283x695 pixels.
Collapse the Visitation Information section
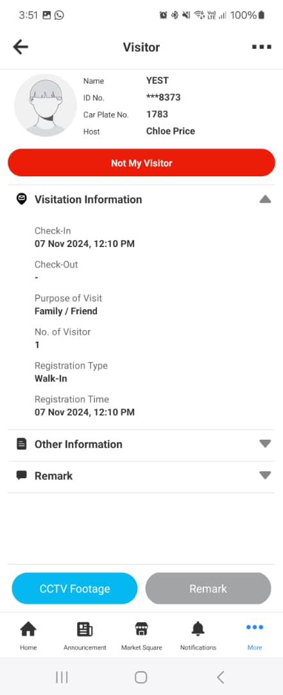pyautogui.click(x=265, y=199)
